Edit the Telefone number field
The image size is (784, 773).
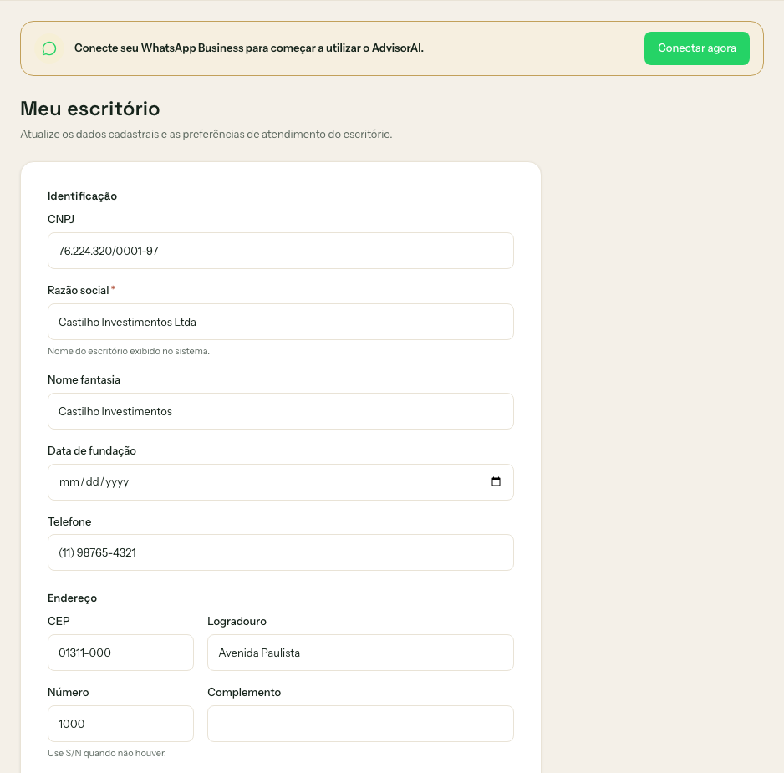pyautogui.click(x=281, y=552)
